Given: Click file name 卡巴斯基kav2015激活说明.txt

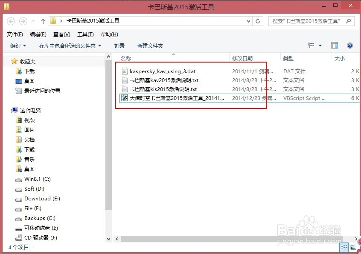Looking at the screenshot, I should (164, 80).
